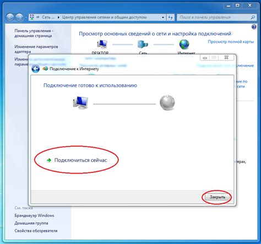This screenshot has height=244, width=261.
Task: Minimize the Control Panel window
Action: pyautogui.click(x=229, y=6)
